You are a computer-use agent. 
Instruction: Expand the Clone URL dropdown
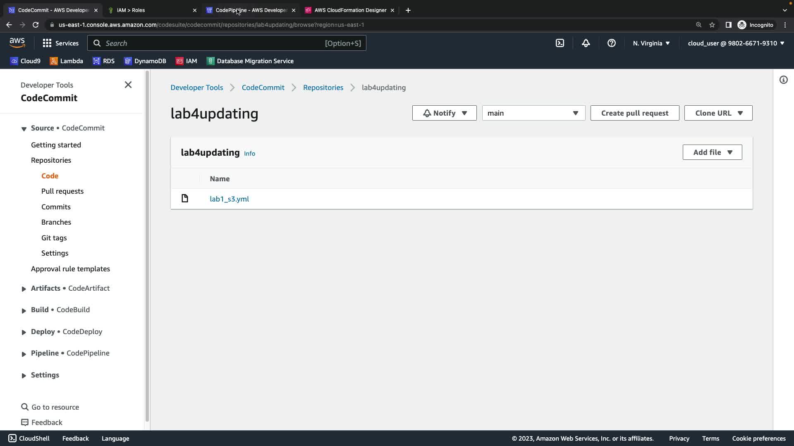718,113
